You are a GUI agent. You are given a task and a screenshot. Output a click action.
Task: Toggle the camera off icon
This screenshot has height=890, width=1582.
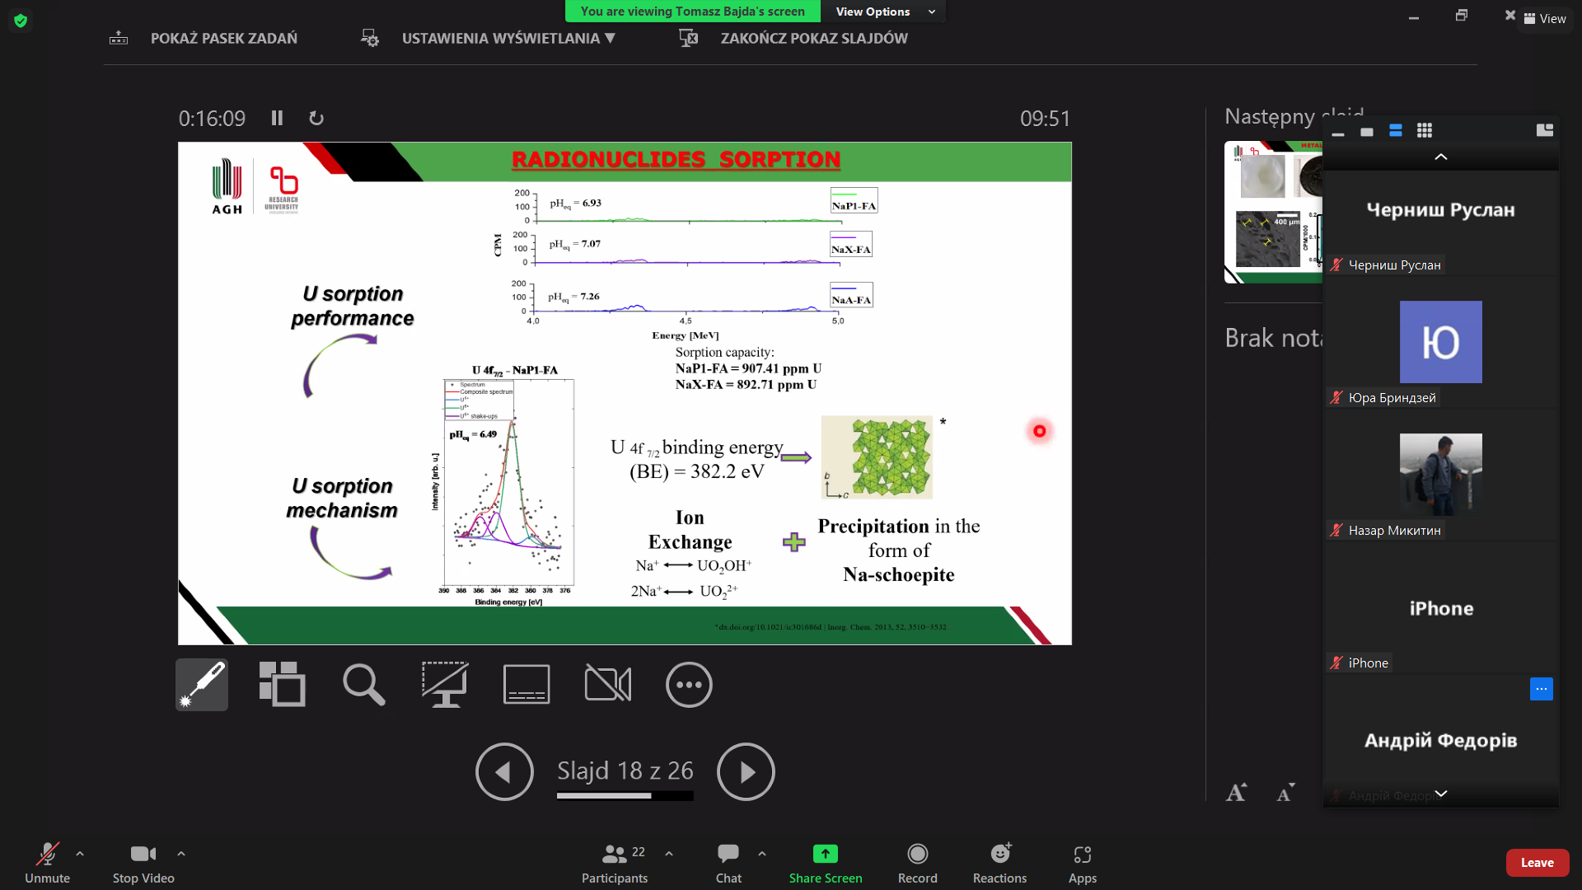pos(607,685)
